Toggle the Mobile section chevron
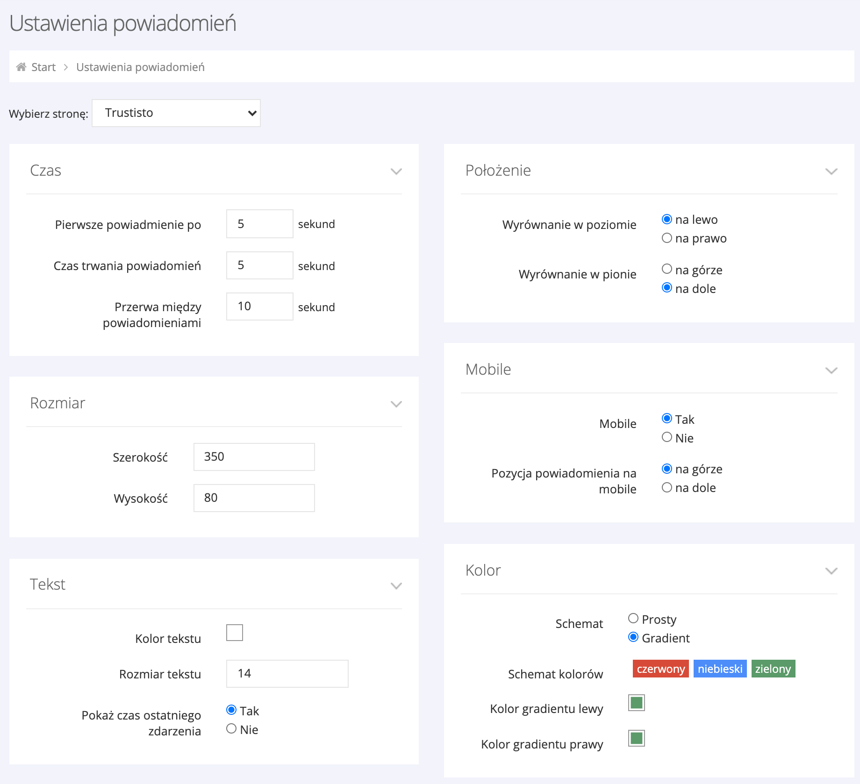This screenshot has height=784, width=860. click(831, 371)
